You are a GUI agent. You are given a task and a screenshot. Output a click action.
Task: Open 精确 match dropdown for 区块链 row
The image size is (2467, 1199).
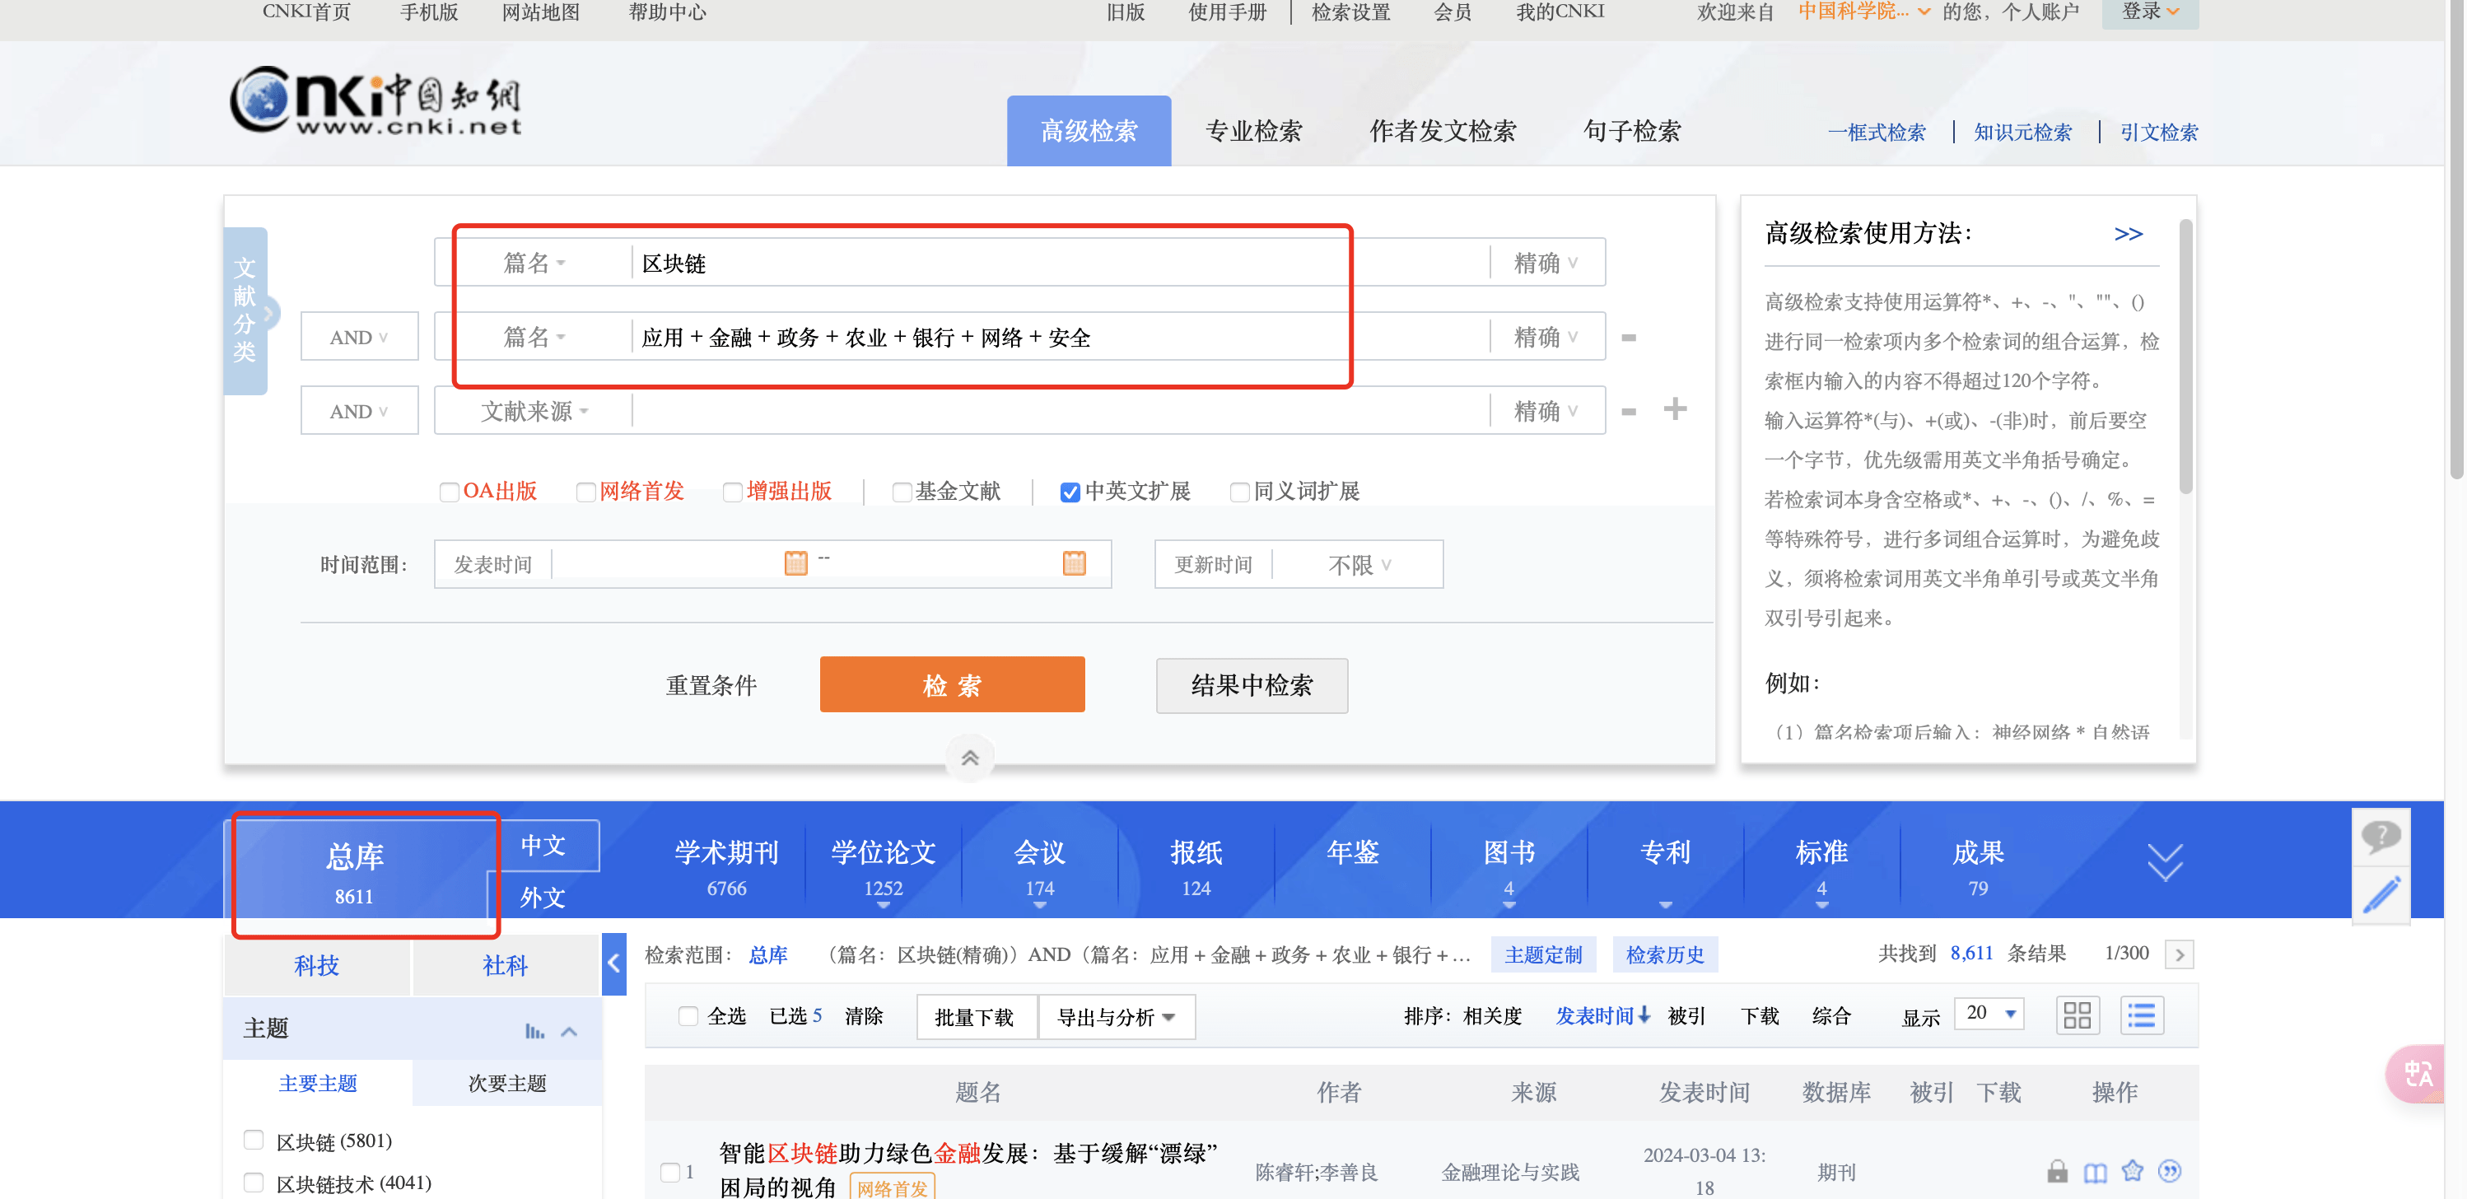(x=1546, y=263)
